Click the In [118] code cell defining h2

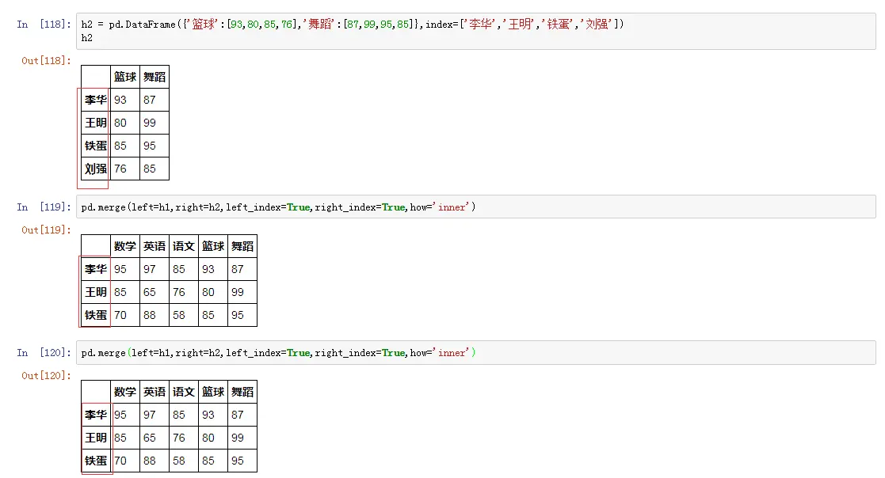tap(476, 31)
